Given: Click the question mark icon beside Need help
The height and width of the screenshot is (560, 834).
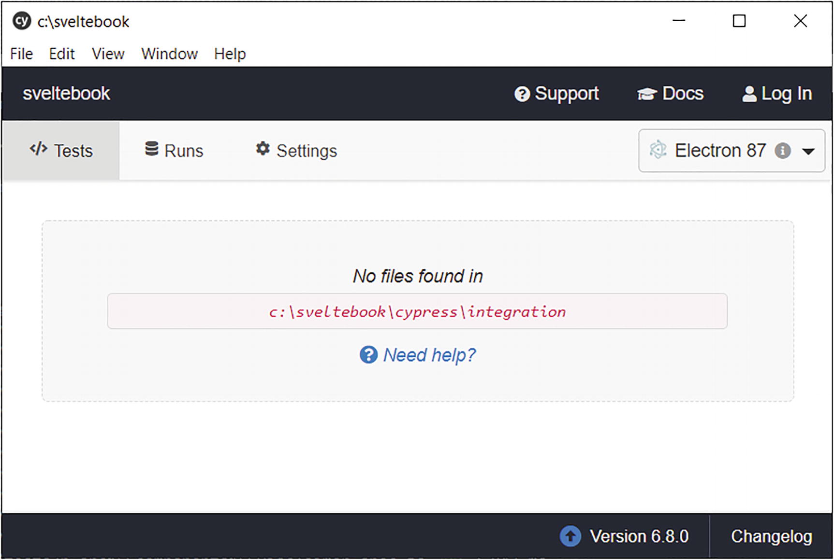Looking at the screenshot, I should 368,355.
